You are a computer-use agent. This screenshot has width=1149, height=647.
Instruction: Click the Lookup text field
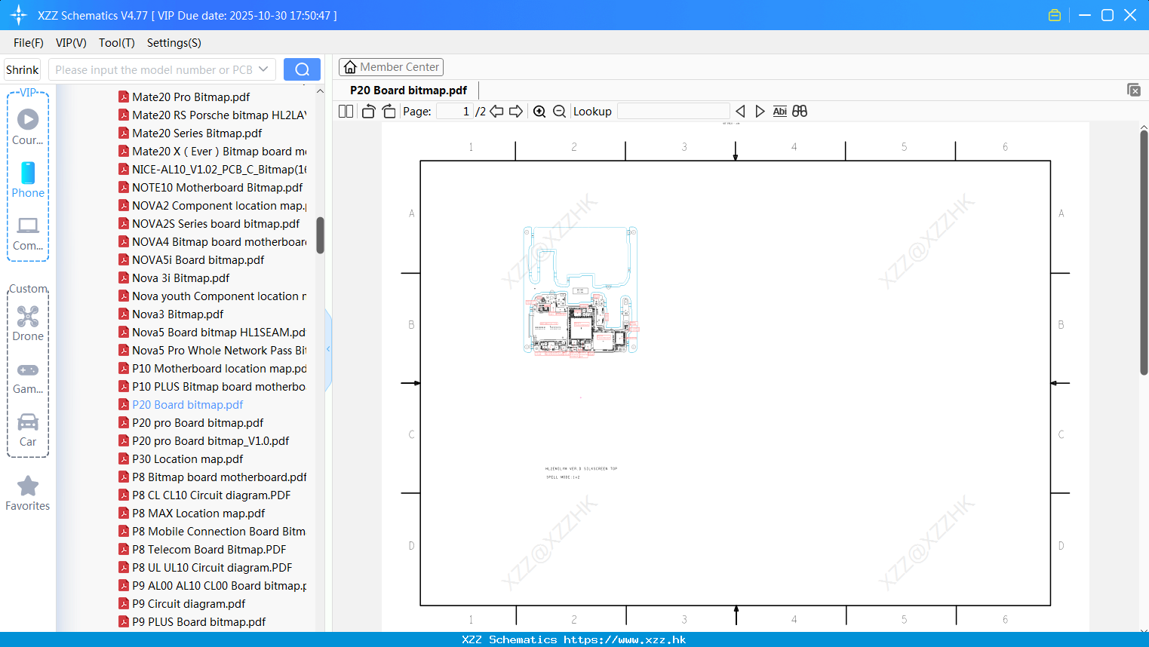[x=673, y=111]
